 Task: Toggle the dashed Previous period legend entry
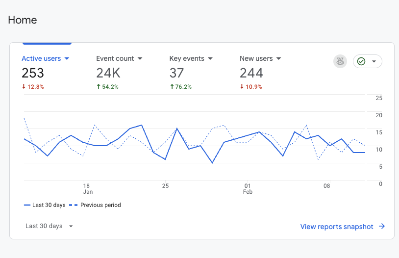tap(96, 205)
